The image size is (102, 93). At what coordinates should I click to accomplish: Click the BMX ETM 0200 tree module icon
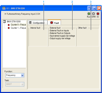(4, 21)
